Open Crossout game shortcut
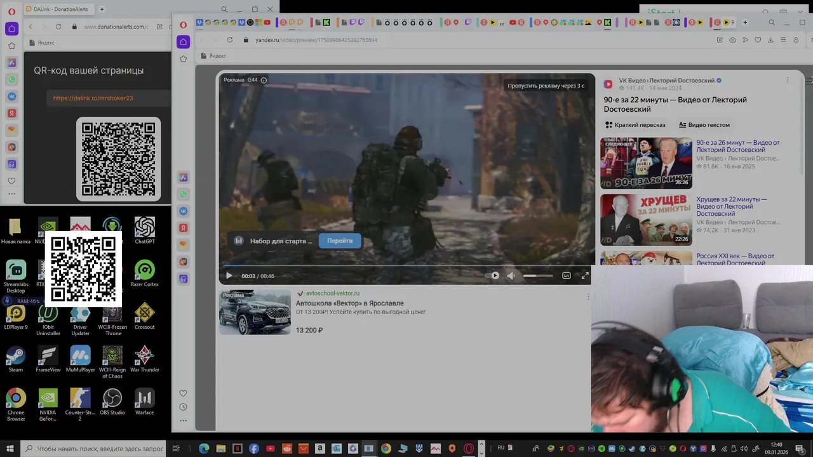Image resolution: width=813 pixels, height=457 pixels. (x=145, y=316)
